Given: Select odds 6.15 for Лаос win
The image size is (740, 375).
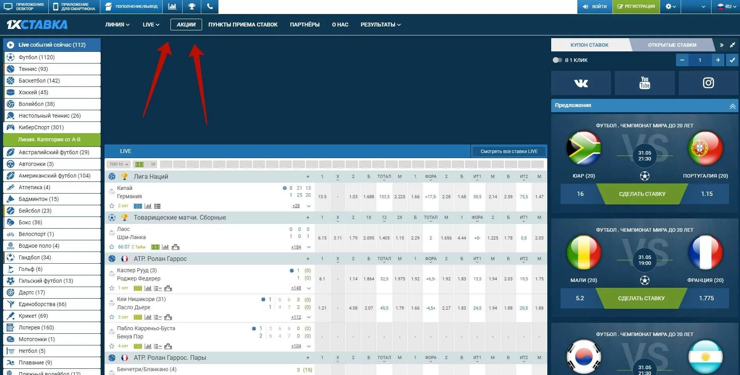Looking at the screenshot, I should coord(322,238).
